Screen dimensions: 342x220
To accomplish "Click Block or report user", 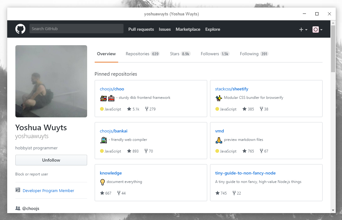I will 32,174.
